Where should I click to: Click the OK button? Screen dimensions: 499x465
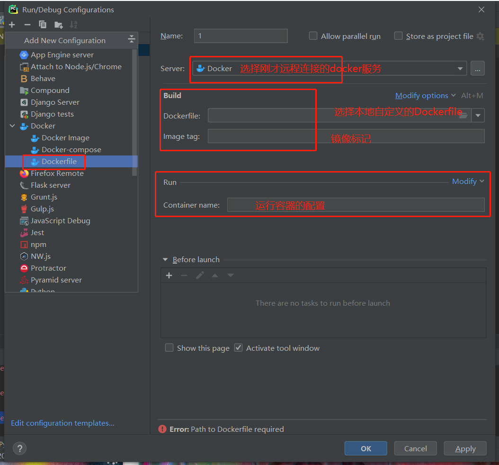[x=365, y=448]
